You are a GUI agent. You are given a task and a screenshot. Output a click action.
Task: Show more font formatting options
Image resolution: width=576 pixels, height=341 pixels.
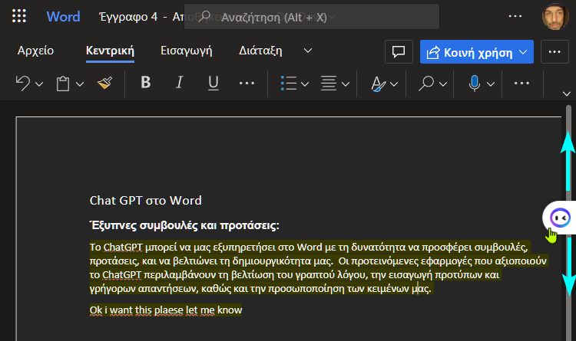[247, 84]
